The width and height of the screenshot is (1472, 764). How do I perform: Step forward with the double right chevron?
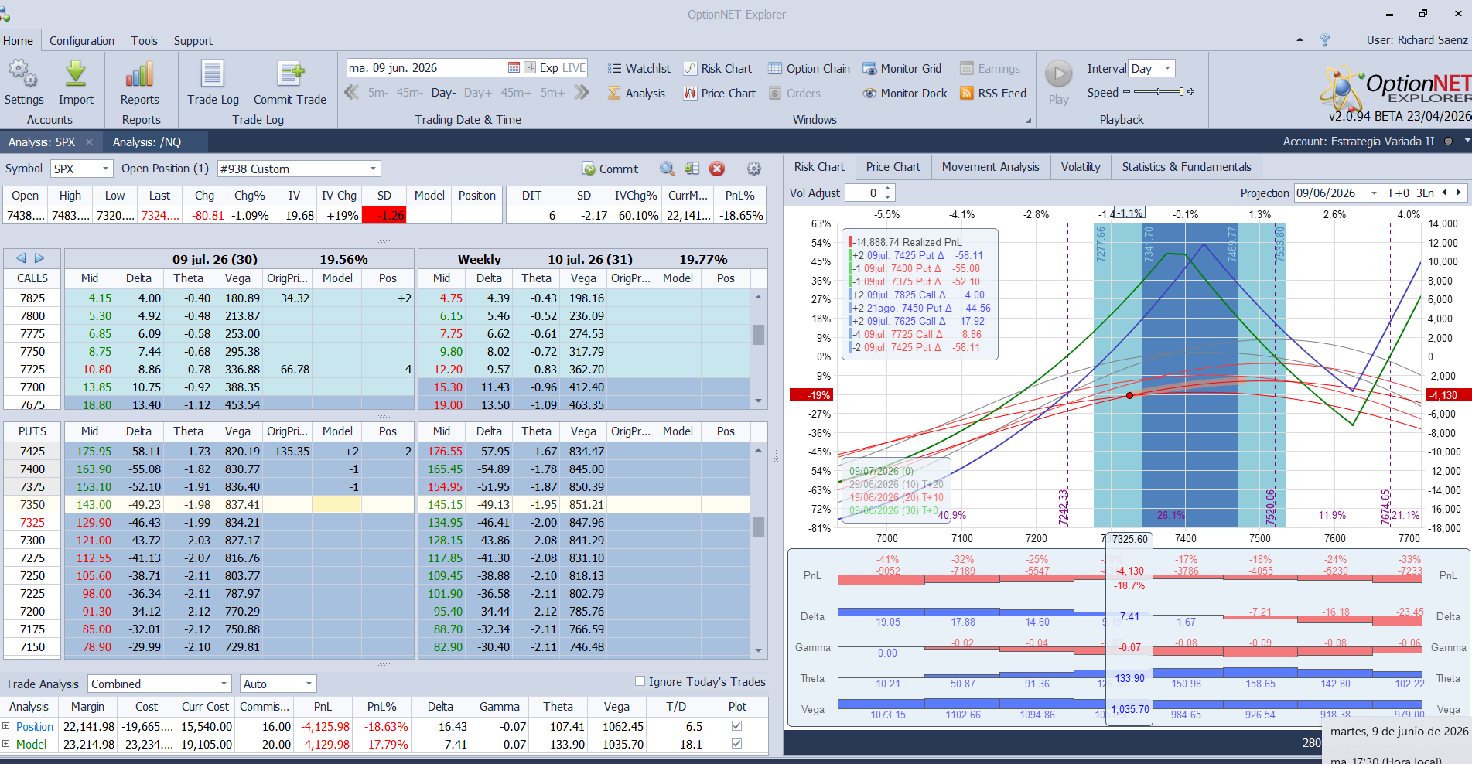coord(582,93)
